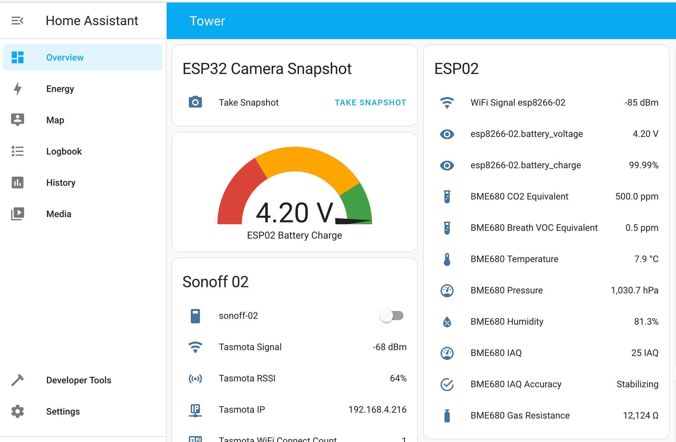This screenshot has width=676, height=442.
Task: Click the camera icon beside Take Snapshot
Action: point(195,102)
